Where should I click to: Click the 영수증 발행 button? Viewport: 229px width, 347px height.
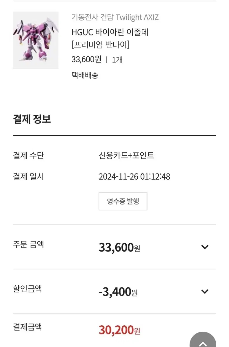coord(123,201)
